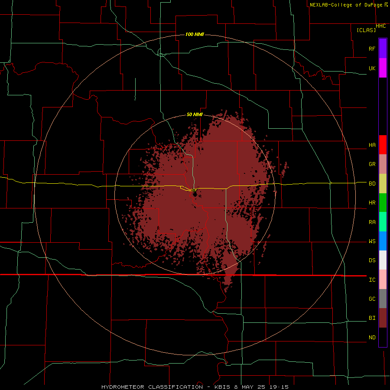Viewport: 390px width, 390px height.
Task: Click the RA legend label
Action: point(372,222)
